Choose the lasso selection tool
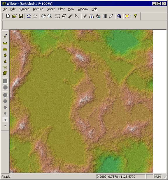Screen dimensions: 168x180 coord(64,16)
